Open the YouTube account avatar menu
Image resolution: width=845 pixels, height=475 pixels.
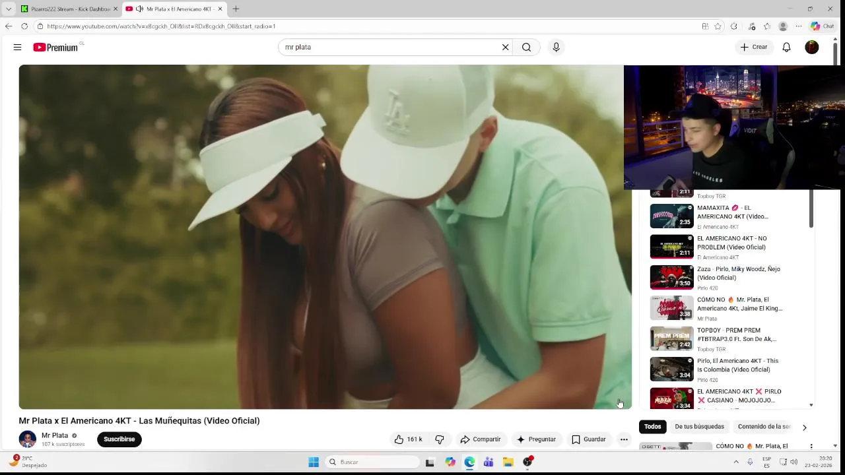coord(812,47)
